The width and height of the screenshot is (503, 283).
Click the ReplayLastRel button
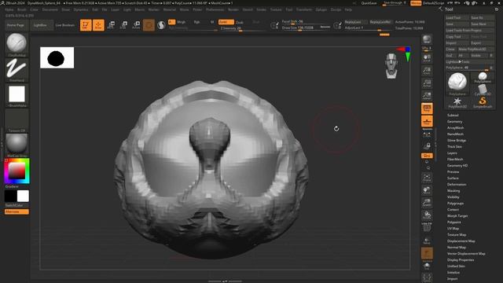[x=380, y=22]
